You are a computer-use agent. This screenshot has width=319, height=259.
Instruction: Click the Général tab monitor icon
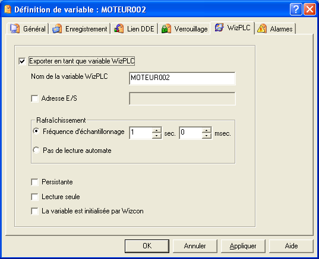[x=15, y=28]
